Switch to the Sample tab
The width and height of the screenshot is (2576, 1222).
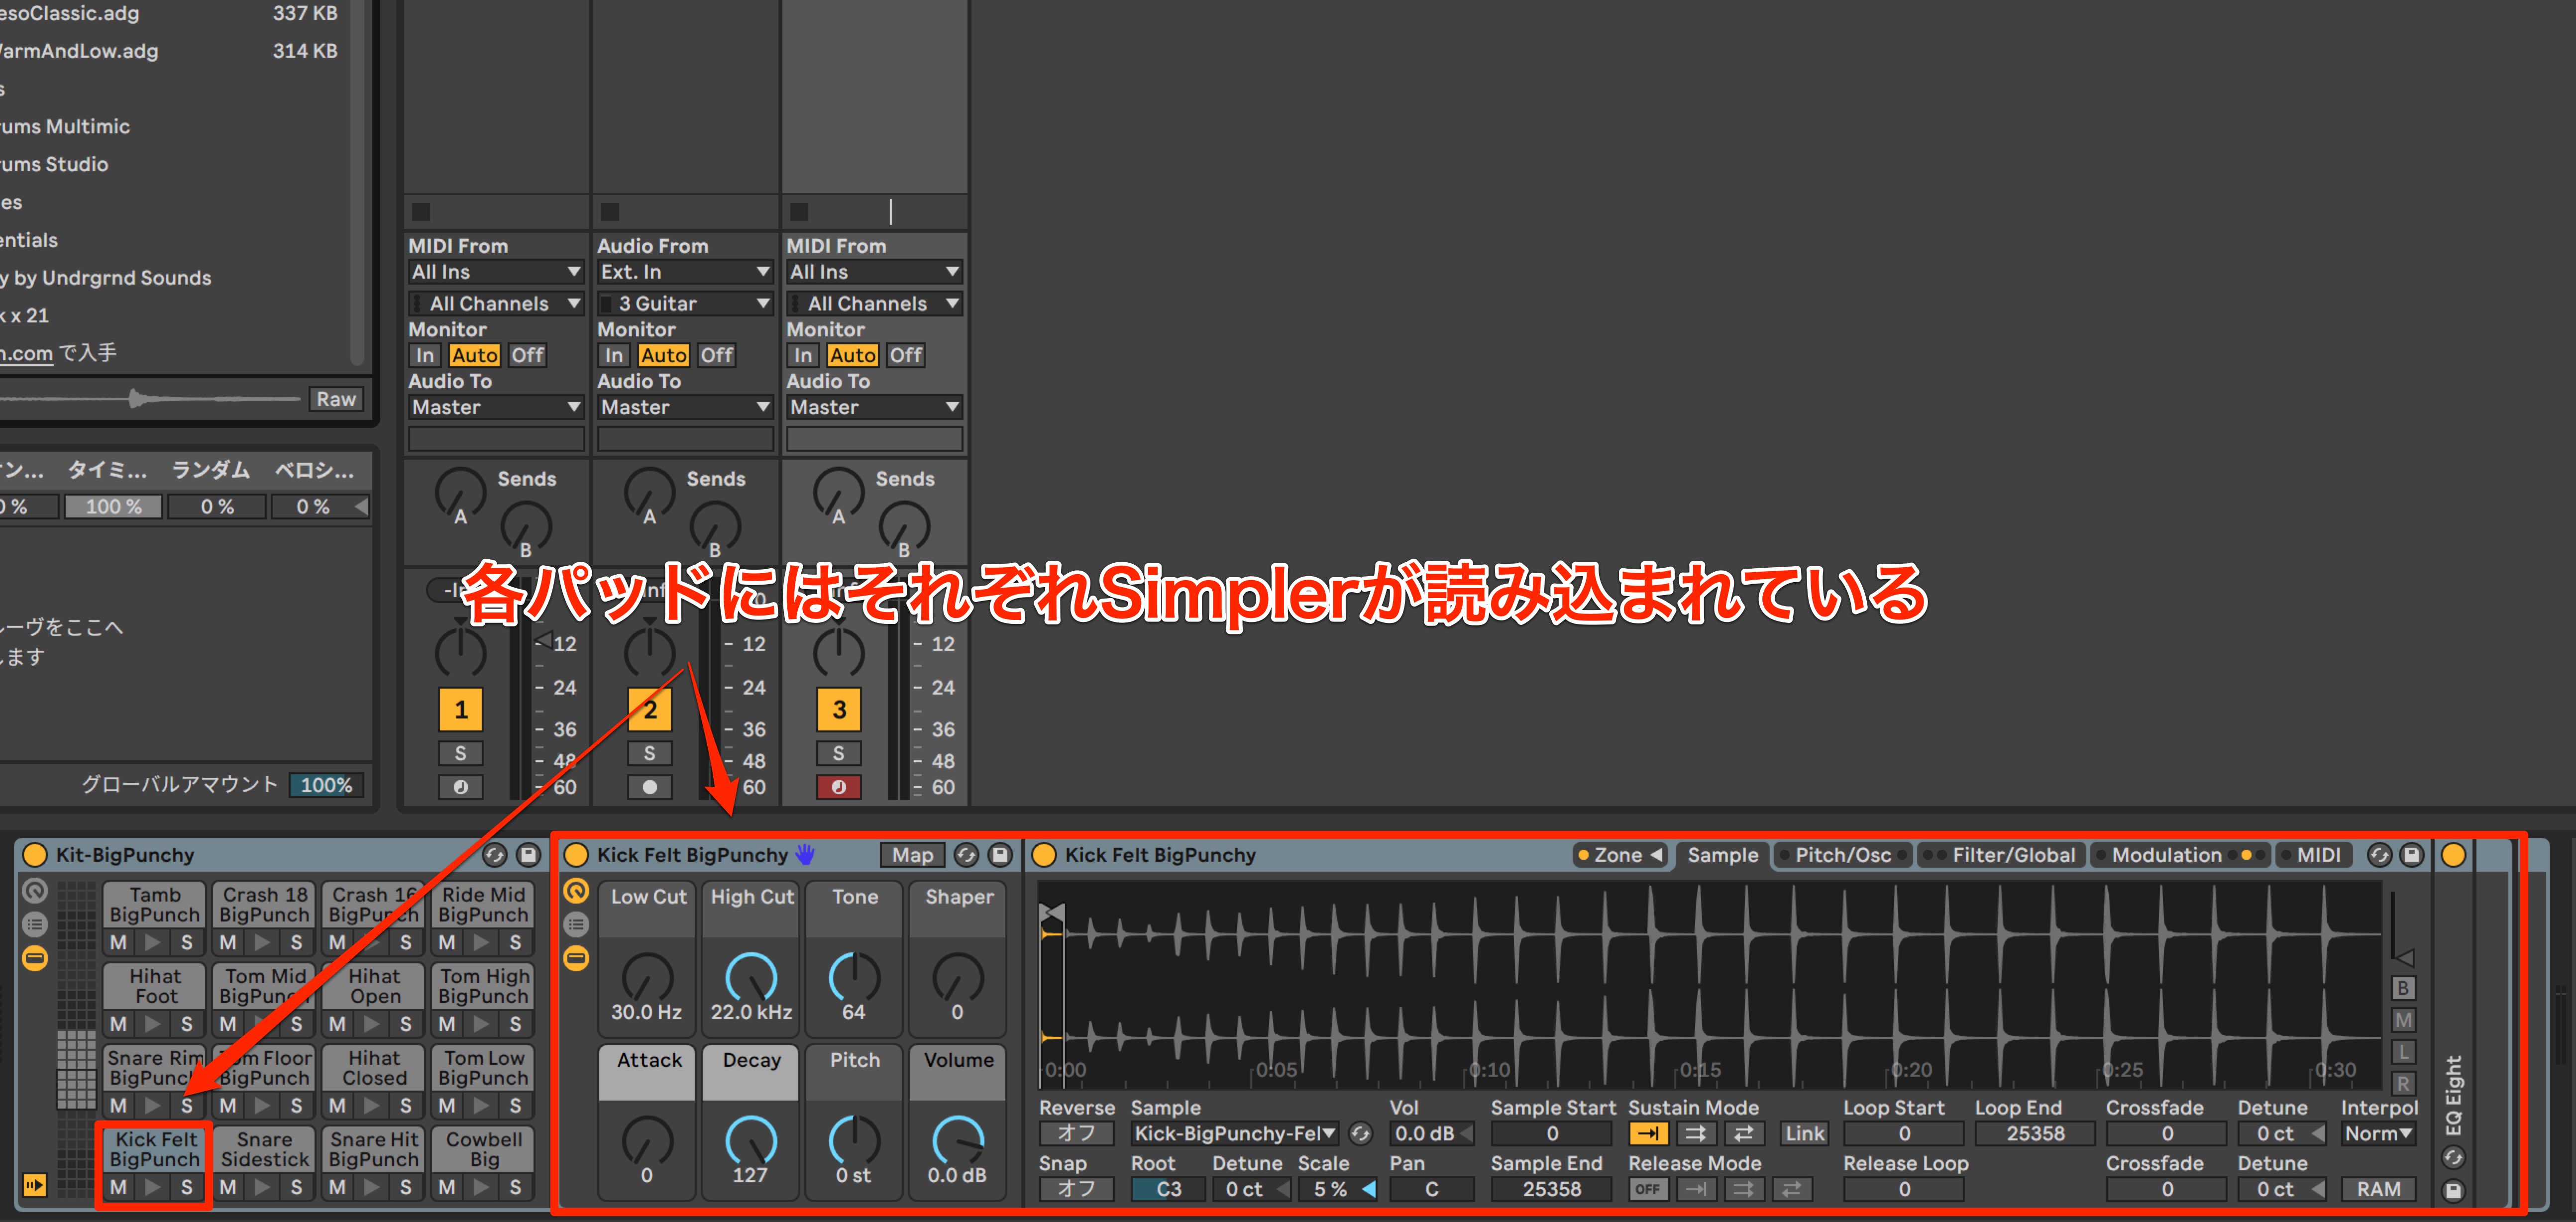click(x=1722, y=855)
